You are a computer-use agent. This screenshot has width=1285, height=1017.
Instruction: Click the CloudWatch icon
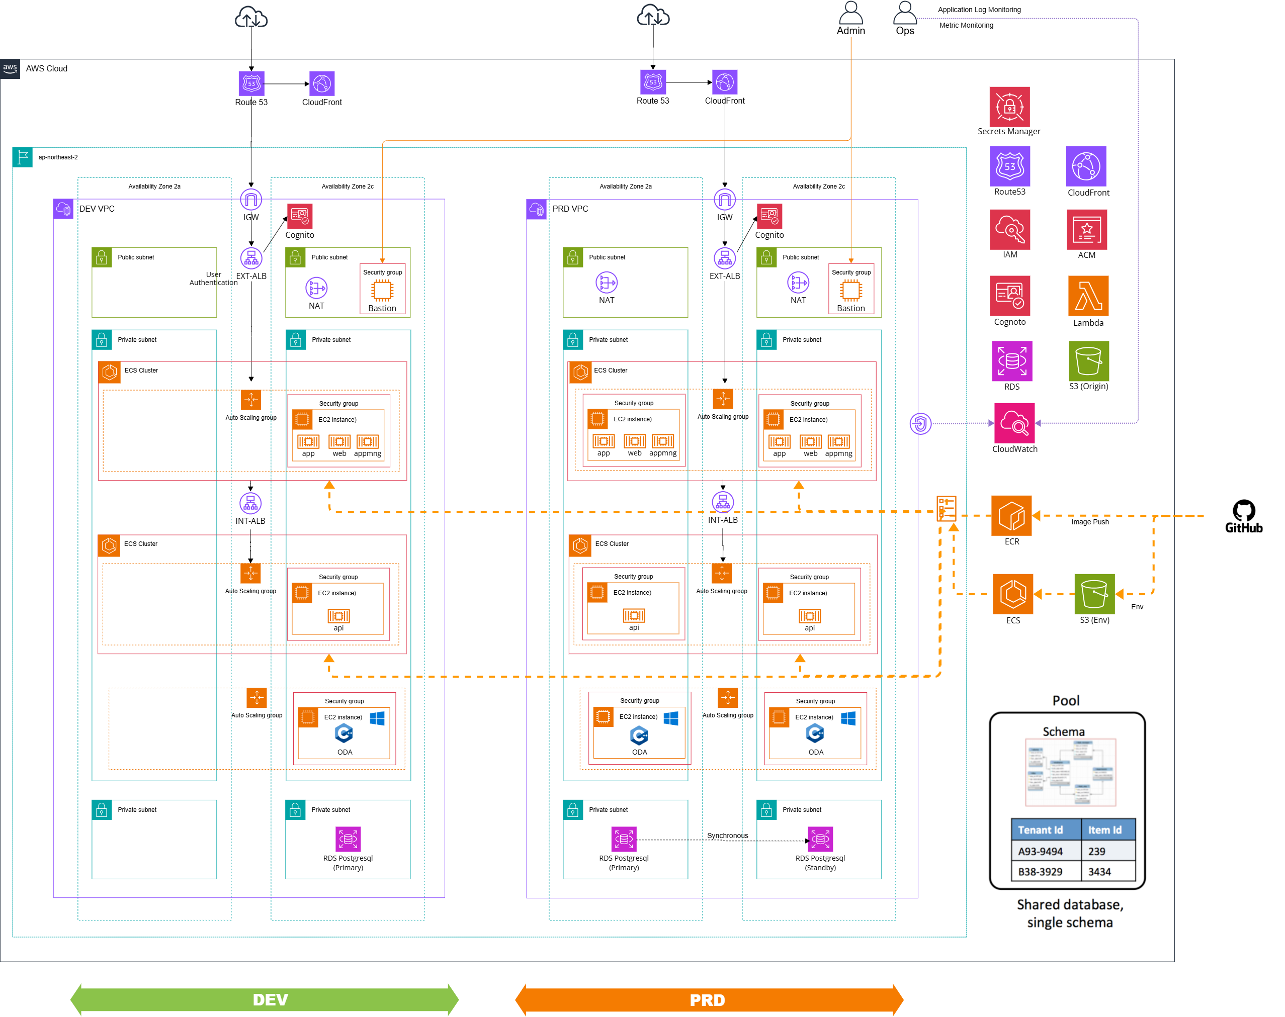[1014, 423]
